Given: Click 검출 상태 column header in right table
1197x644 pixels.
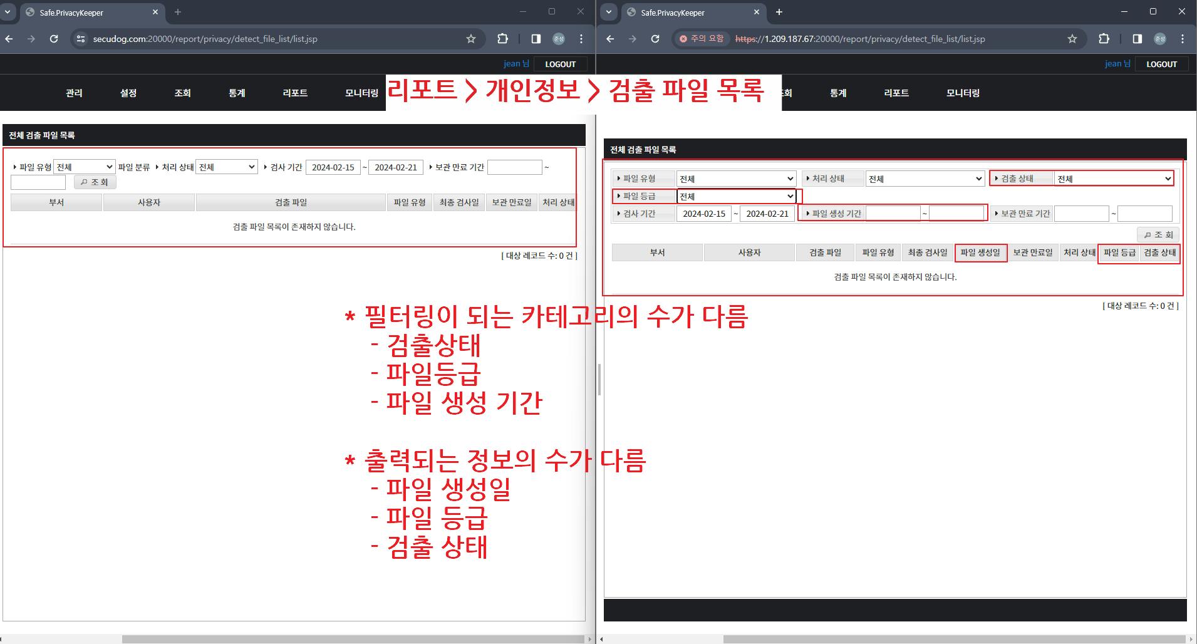Looking at the screenshot, I should pyautogui.click(x=1159, y=252).
